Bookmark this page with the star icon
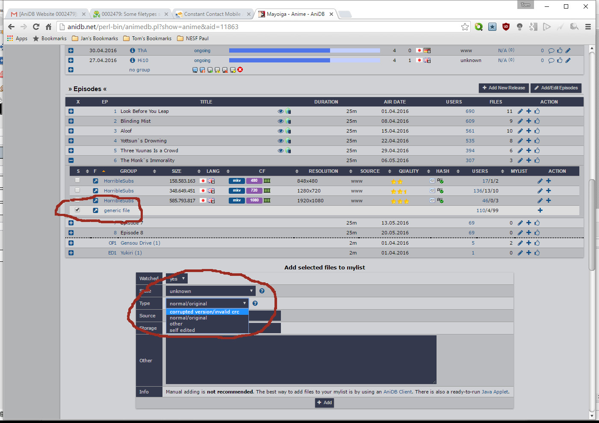Screen dimensions: 599x423 [465, 27]
